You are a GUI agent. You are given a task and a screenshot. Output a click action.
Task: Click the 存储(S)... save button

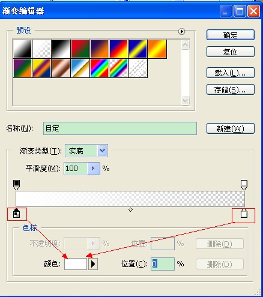(x=231, y=89)
